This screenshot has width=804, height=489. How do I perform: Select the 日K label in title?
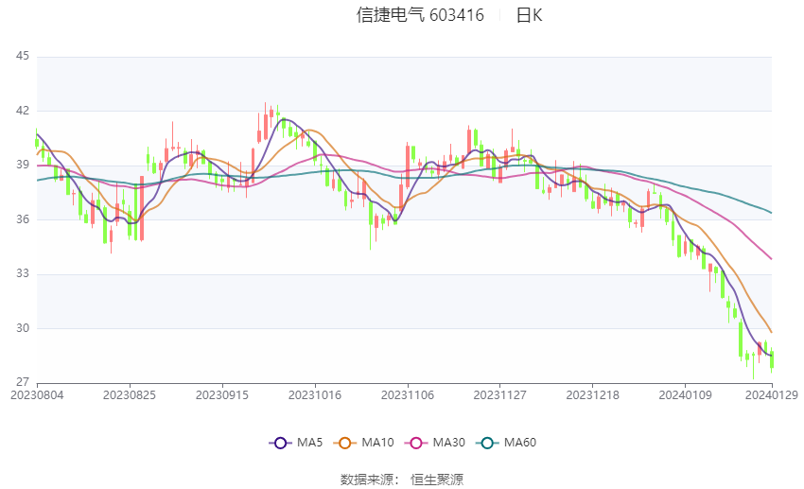[x=529, y=15]
